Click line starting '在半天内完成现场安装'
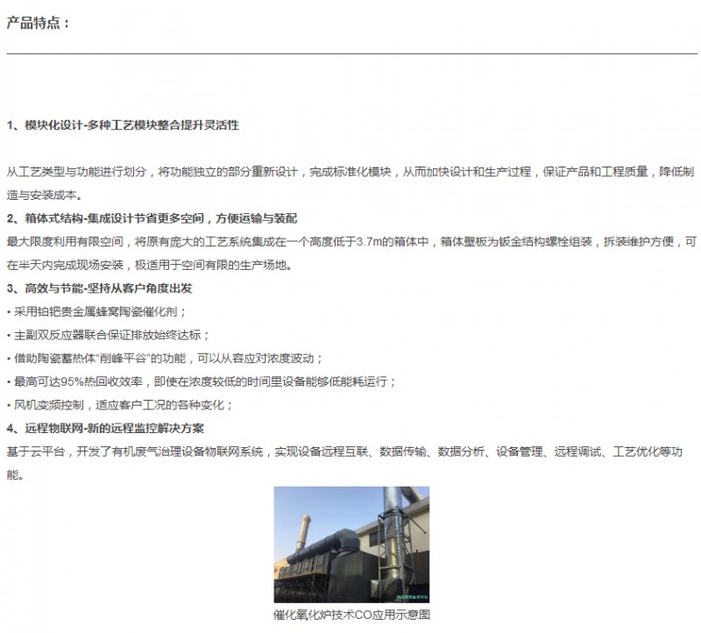 [150, 265]
